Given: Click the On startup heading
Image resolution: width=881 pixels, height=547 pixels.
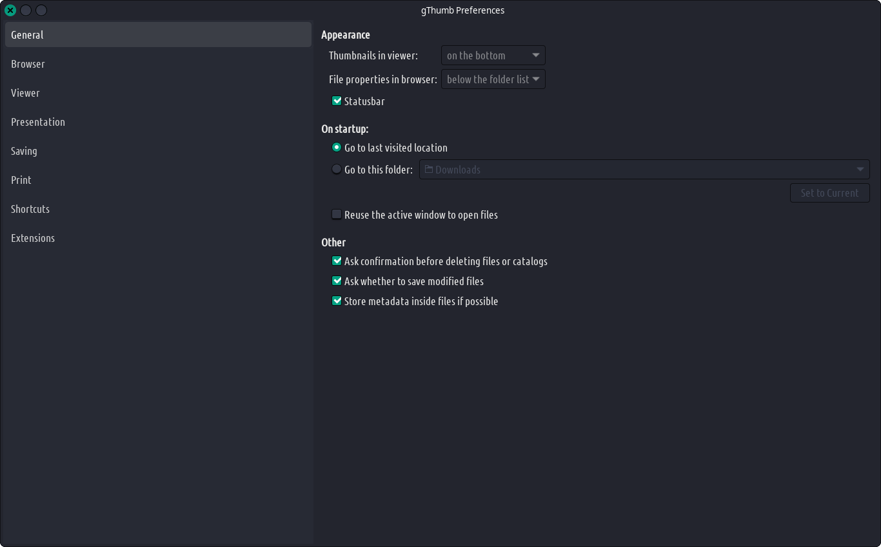Looking at the screenshot, I should coord(345,129).
